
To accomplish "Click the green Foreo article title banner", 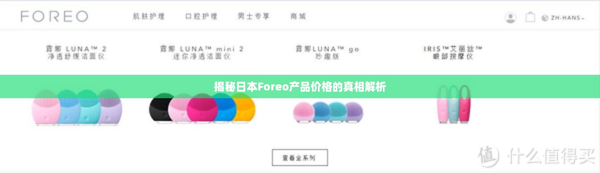I will (300, 86).
